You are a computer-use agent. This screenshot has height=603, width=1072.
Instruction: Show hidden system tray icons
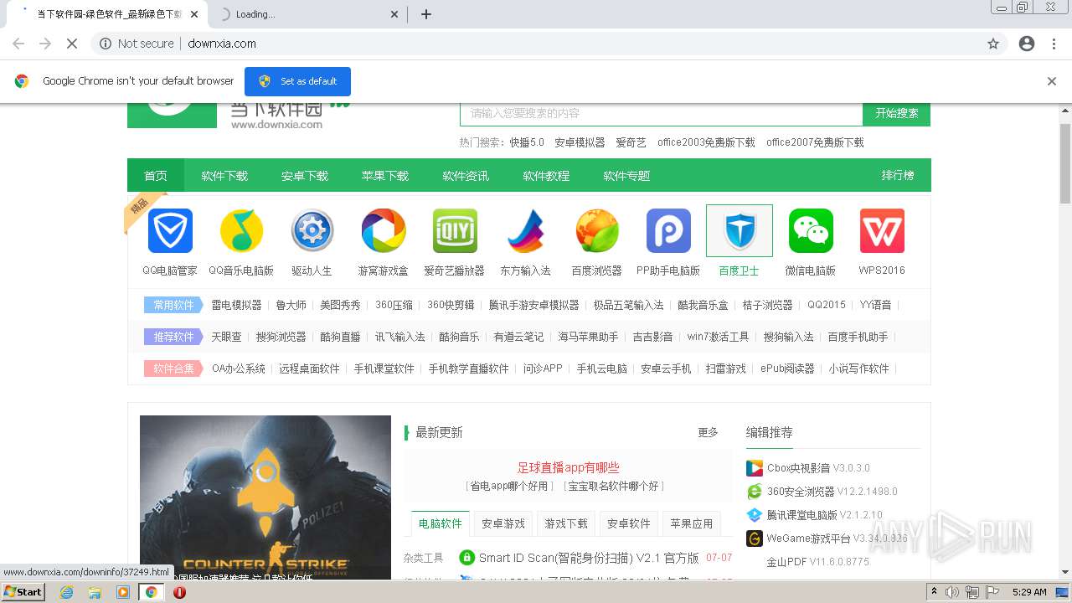(x=934, y=592)
